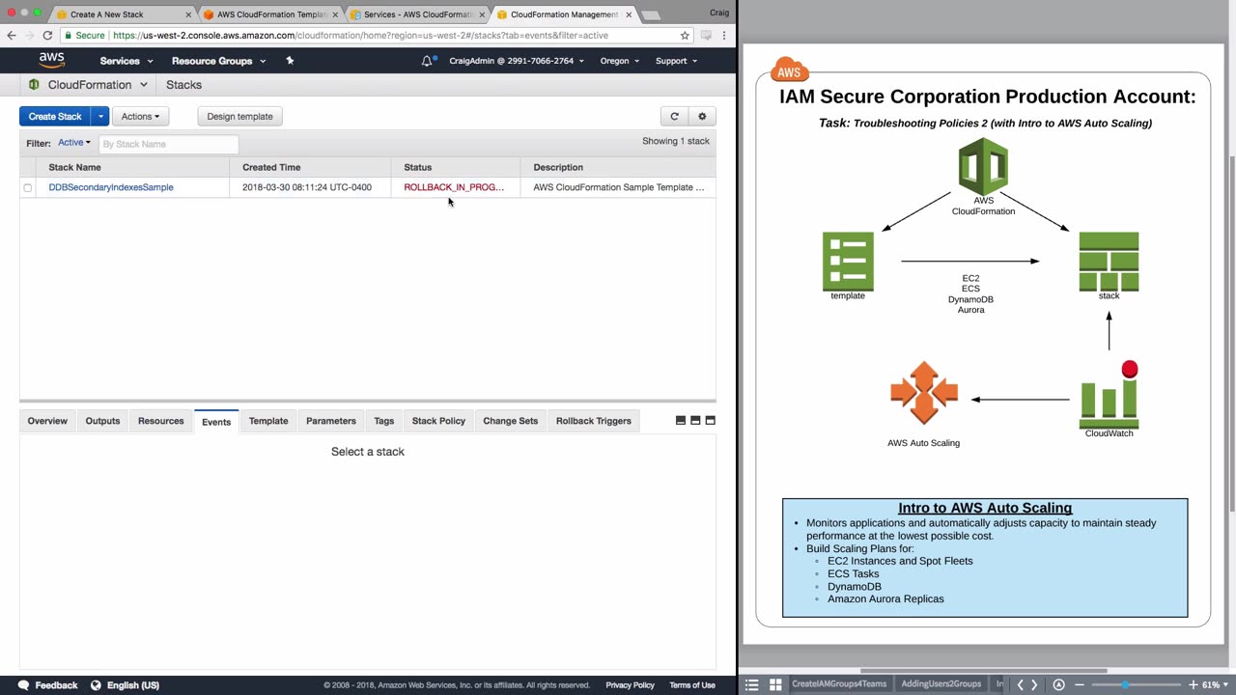Switch to the Overview tab

click(x=47, y=421)
